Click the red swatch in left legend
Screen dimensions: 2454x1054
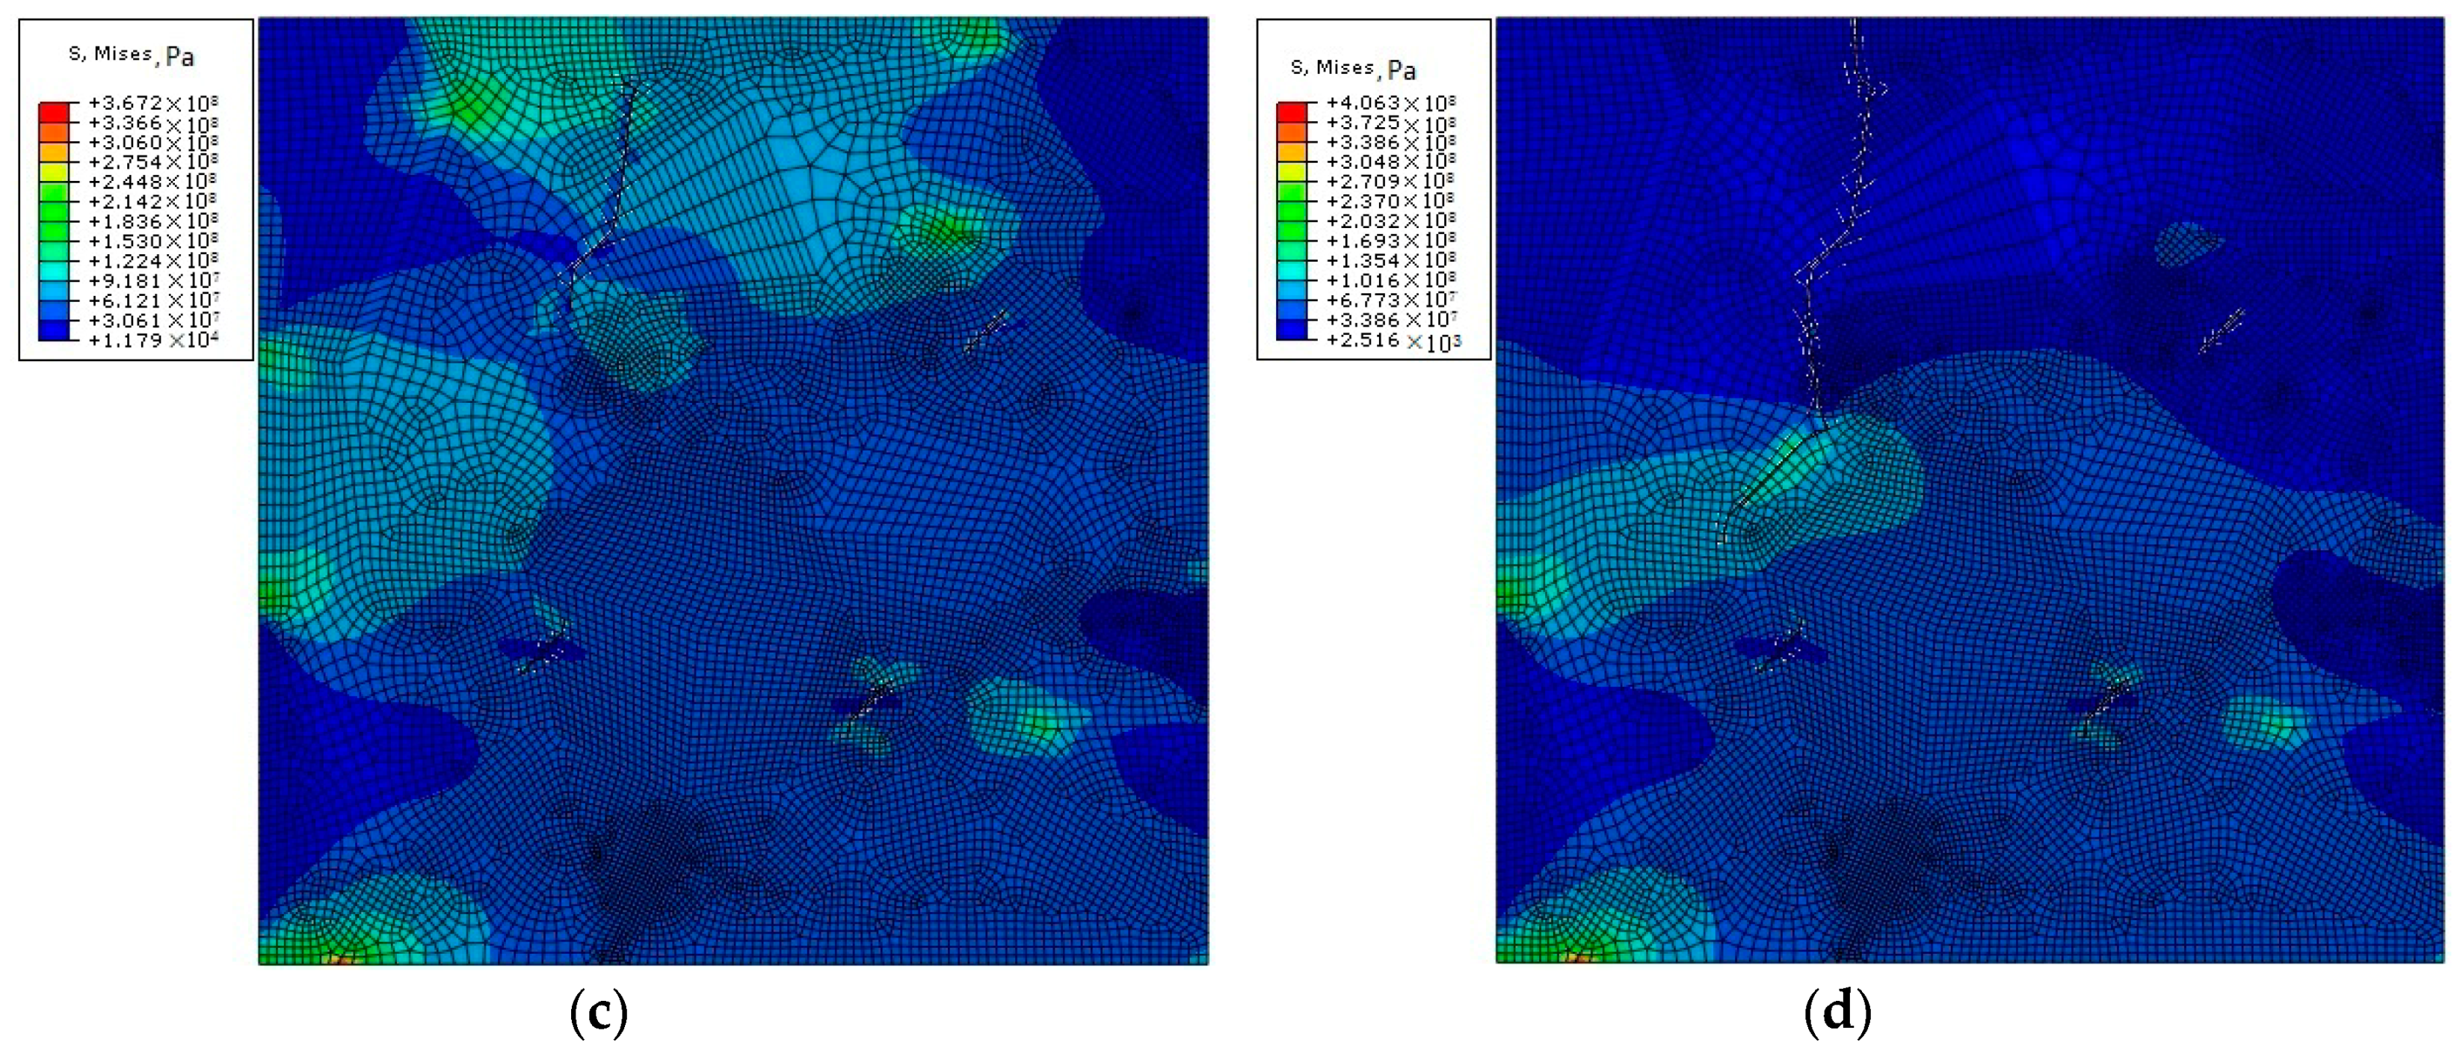pyautogui.click(x=53, y=112)
